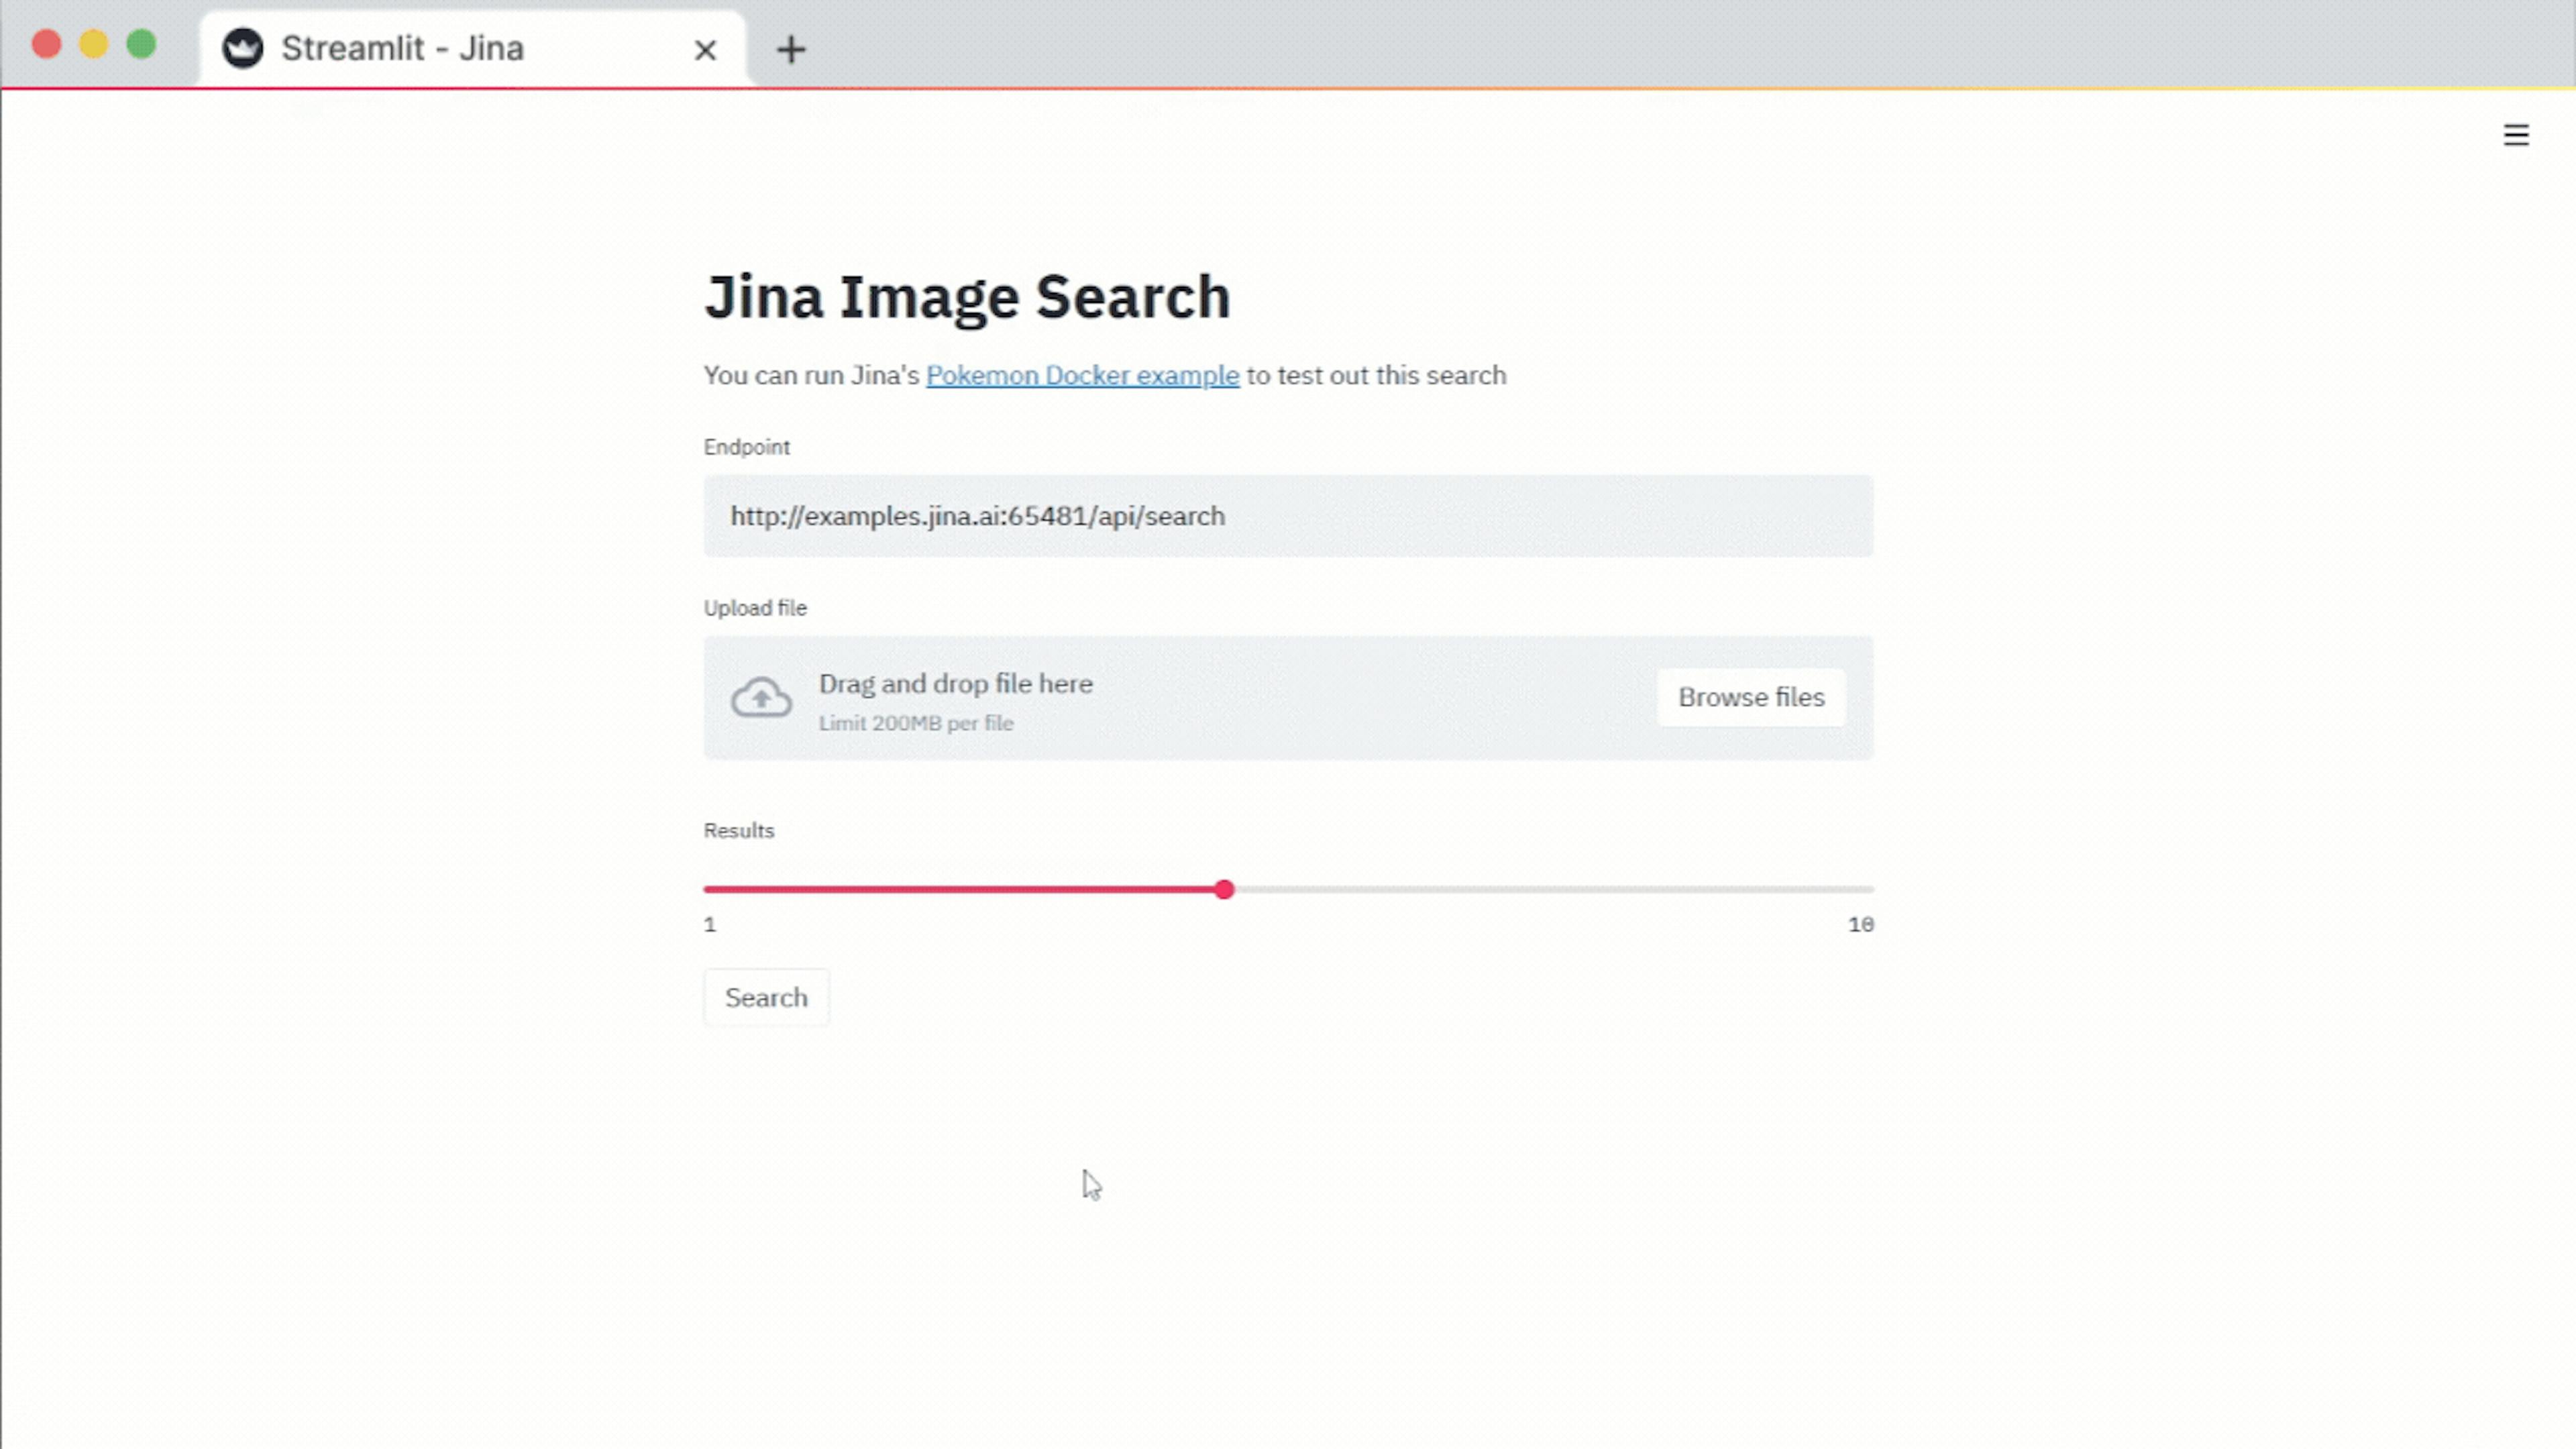Click the Jina Image Search page heading
This screenshot has width=2576, height=1449.
(967, 296)
